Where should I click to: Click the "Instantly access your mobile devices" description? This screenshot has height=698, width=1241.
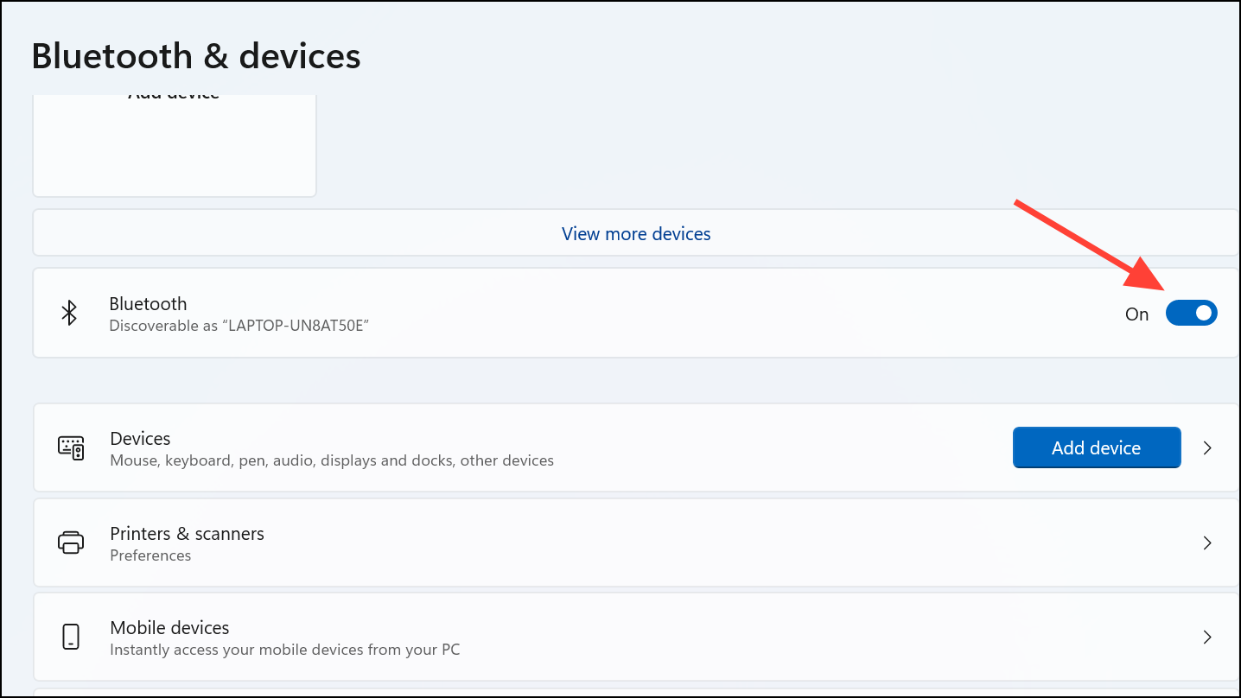285,649
